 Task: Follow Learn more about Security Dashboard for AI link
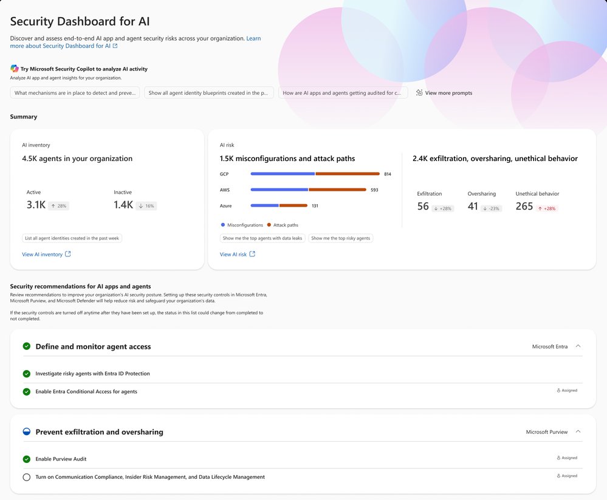click(x=60, y=46)
